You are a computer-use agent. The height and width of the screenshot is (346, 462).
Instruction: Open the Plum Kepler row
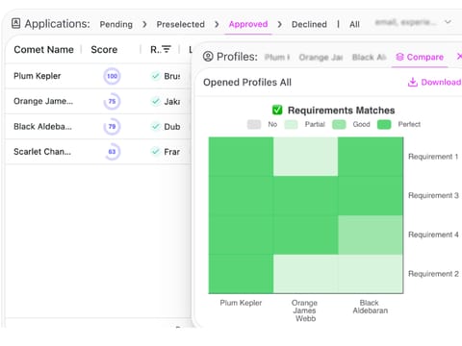98,76
